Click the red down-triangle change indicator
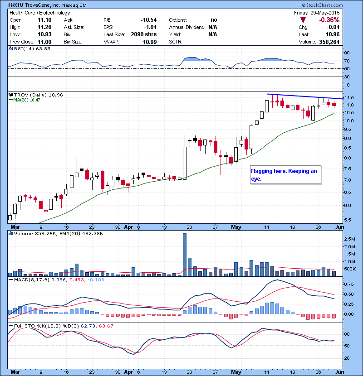 tap(303, 20)
